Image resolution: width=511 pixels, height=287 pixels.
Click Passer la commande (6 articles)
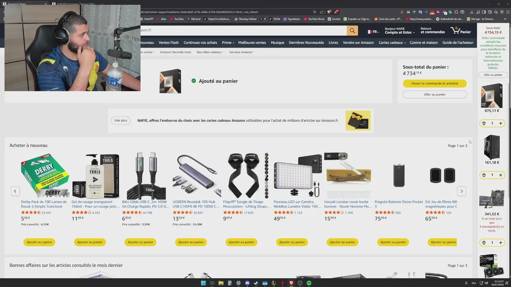[x=435, y=83]
